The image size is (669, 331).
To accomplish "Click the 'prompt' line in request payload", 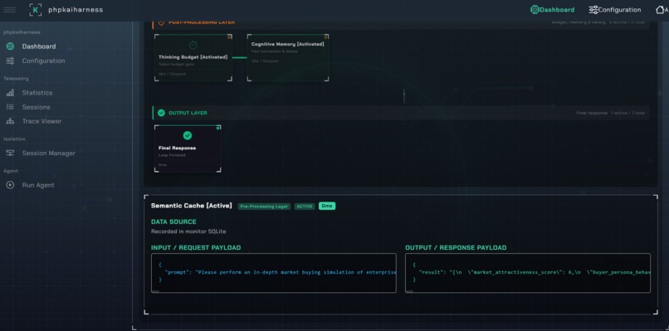I will point(281,272).
